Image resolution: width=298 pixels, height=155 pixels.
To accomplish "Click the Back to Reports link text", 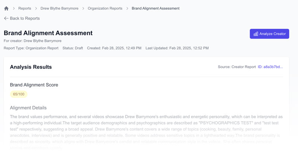I will pos(25,18).
